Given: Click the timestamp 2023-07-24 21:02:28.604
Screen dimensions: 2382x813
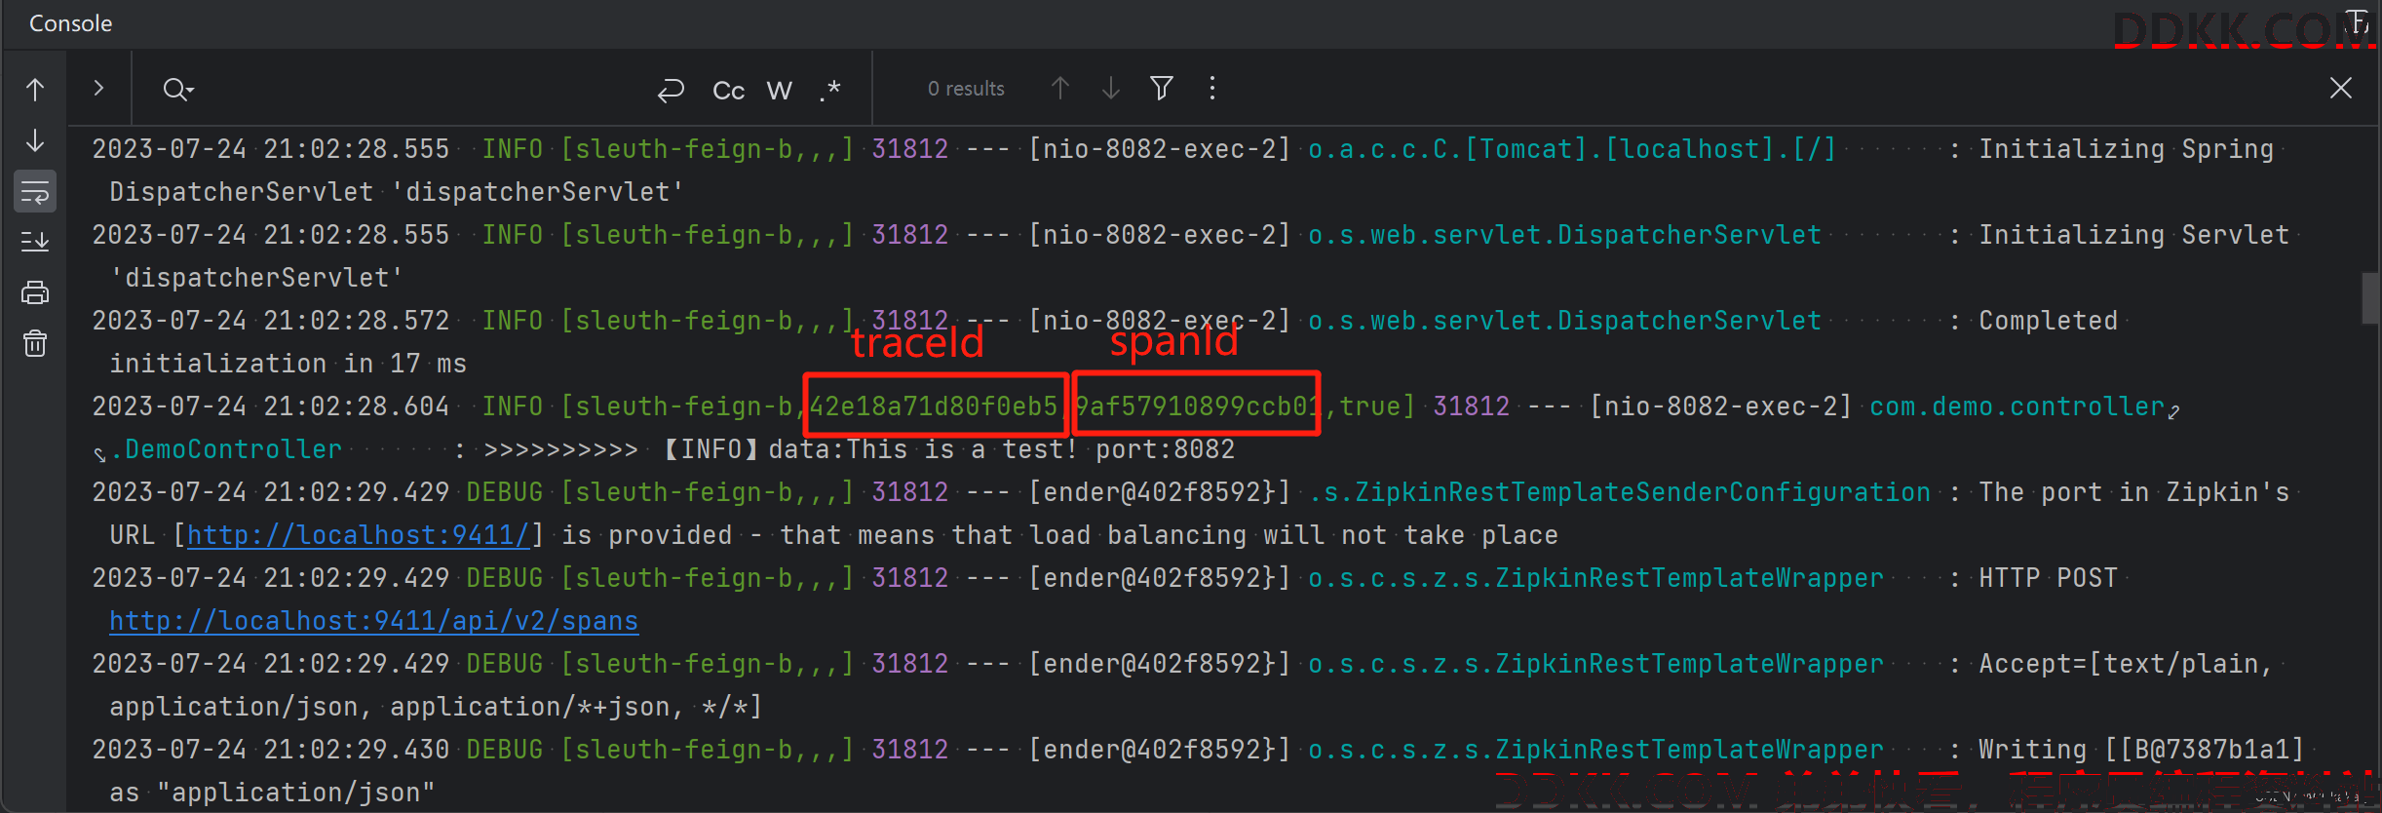Looking at the screenshot, I should click(271, 406).
